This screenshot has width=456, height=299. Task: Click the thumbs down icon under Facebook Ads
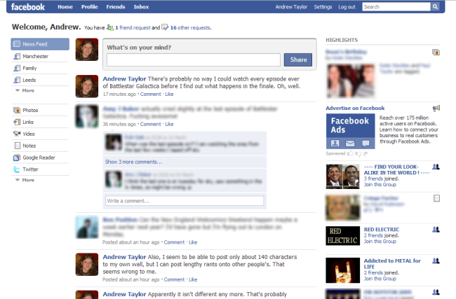coord(358,154)
